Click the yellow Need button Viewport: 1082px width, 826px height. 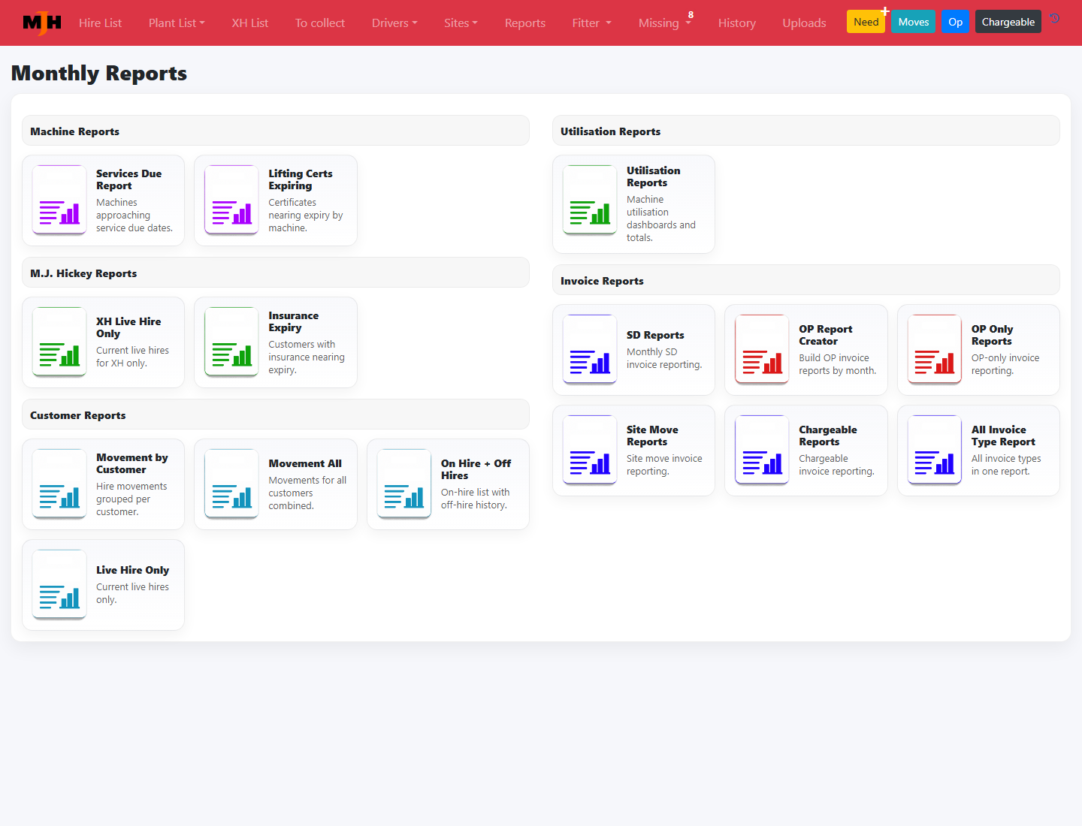pos(866,22)
